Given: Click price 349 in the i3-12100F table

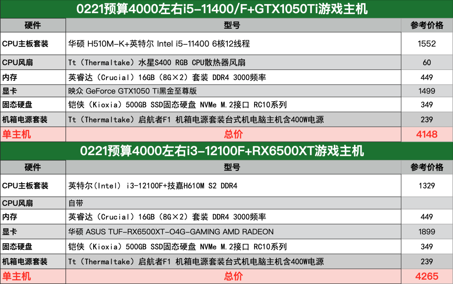Looking at the screenshot, I should (427, 247).
